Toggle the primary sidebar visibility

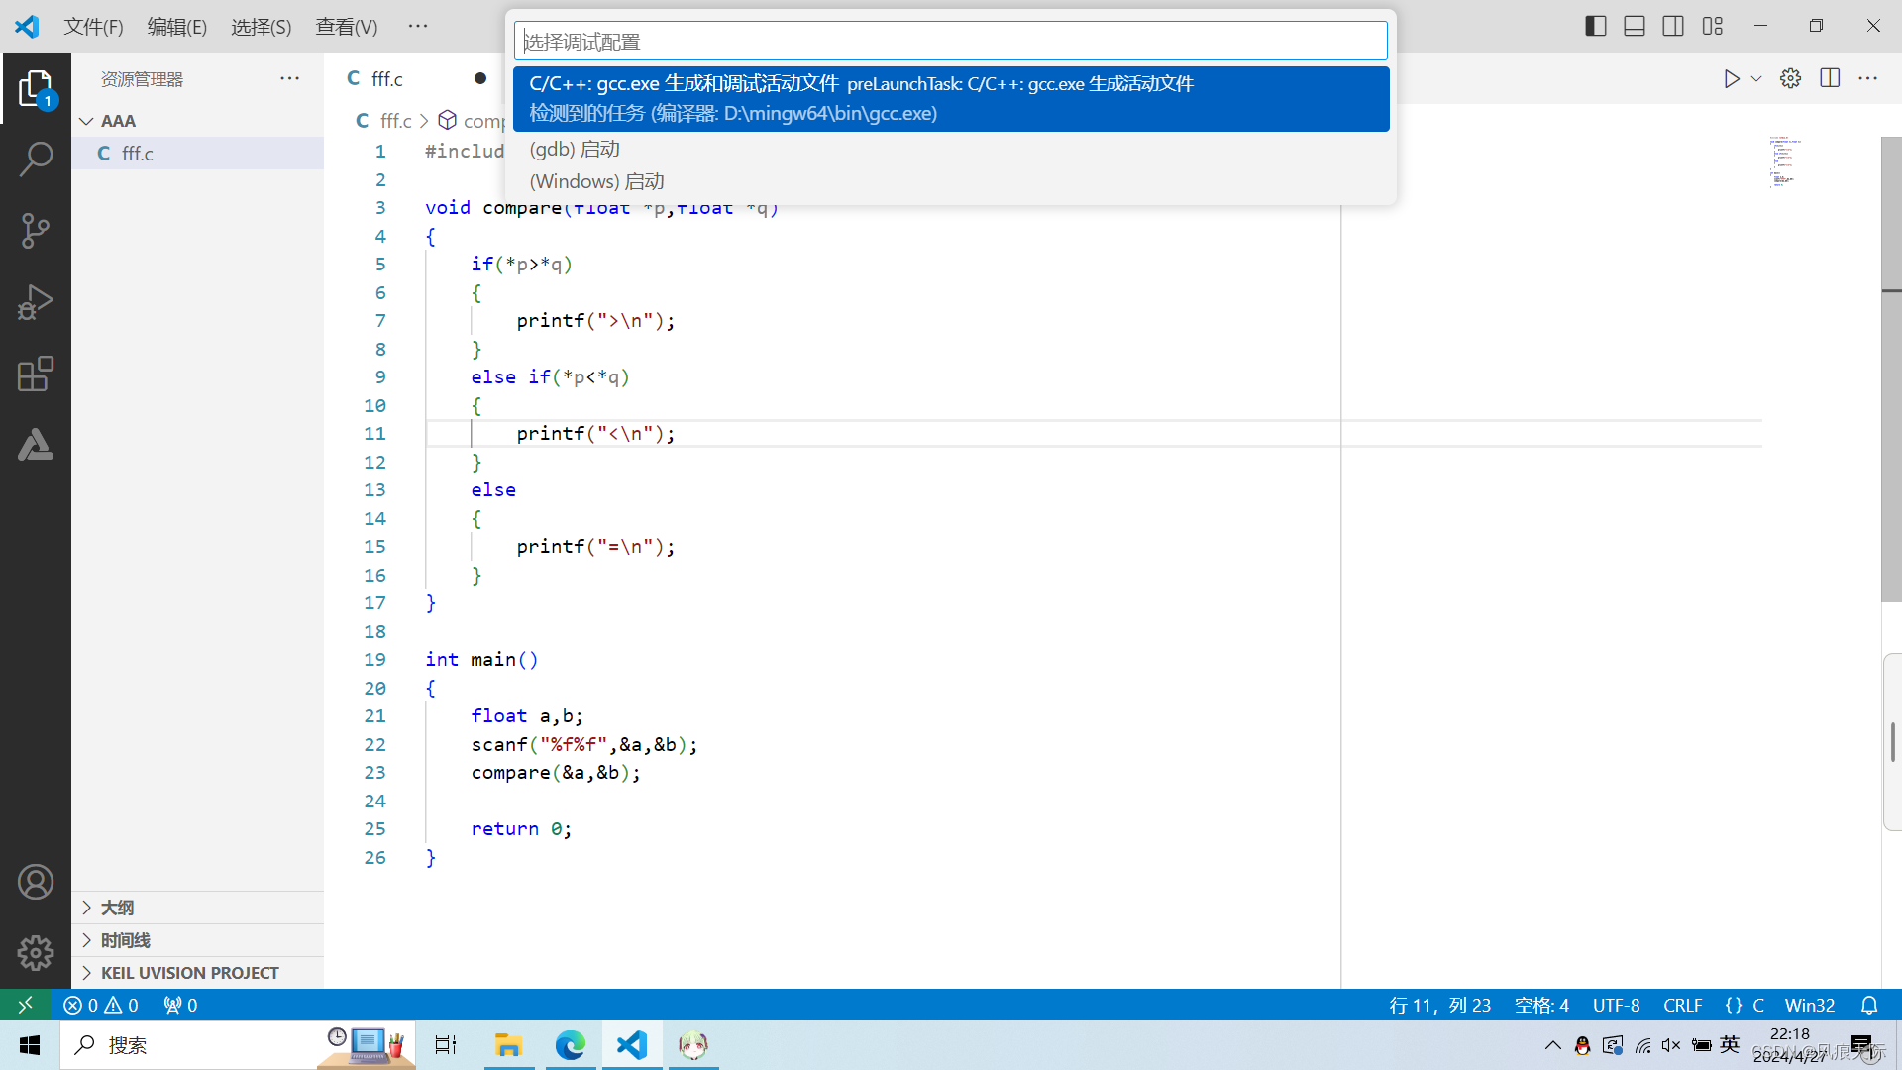[1595, 26]
